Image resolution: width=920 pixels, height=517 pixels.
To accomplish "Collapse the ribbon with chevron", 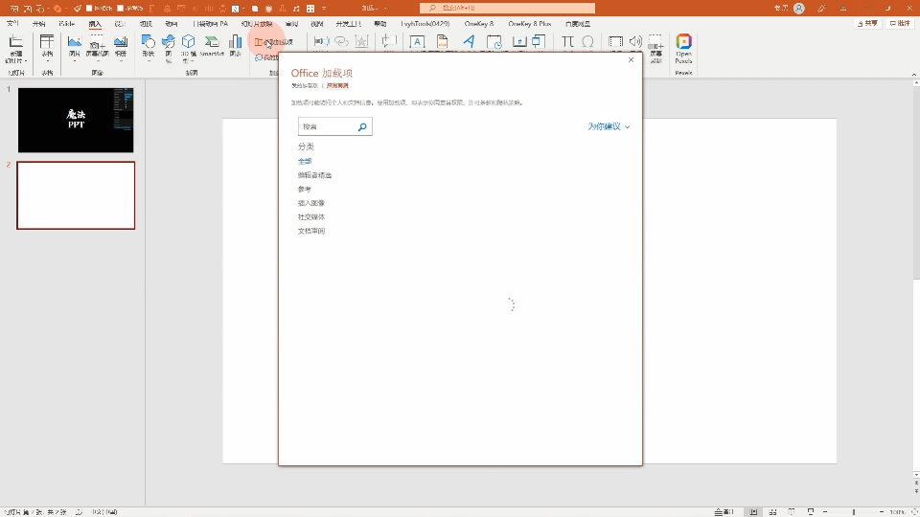I will [914, 75].
